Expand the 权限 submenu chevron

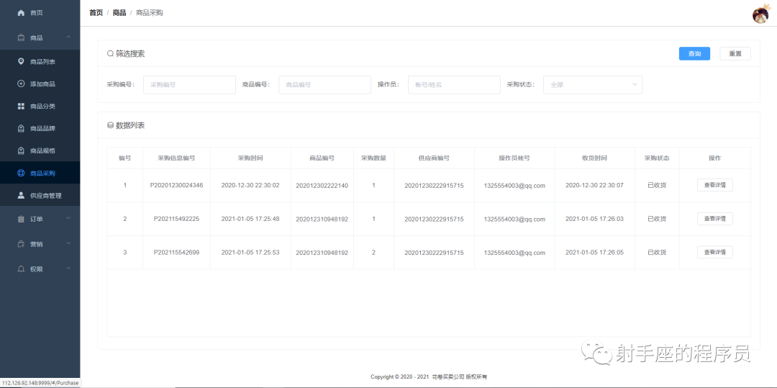click(x=68, y=269)
